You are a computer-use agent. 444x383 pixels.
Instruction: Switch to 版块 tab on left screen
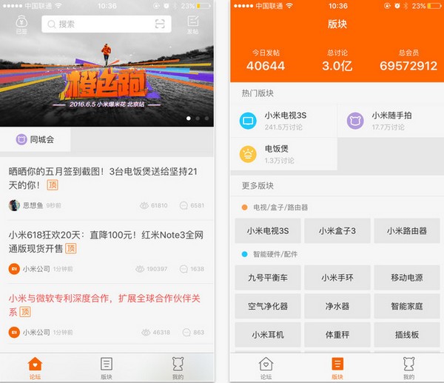107,368
